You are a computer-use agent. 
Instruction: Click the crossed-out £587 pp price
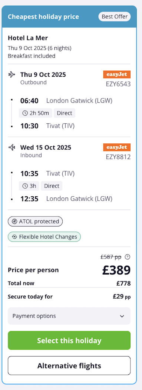tap(111, 257)
